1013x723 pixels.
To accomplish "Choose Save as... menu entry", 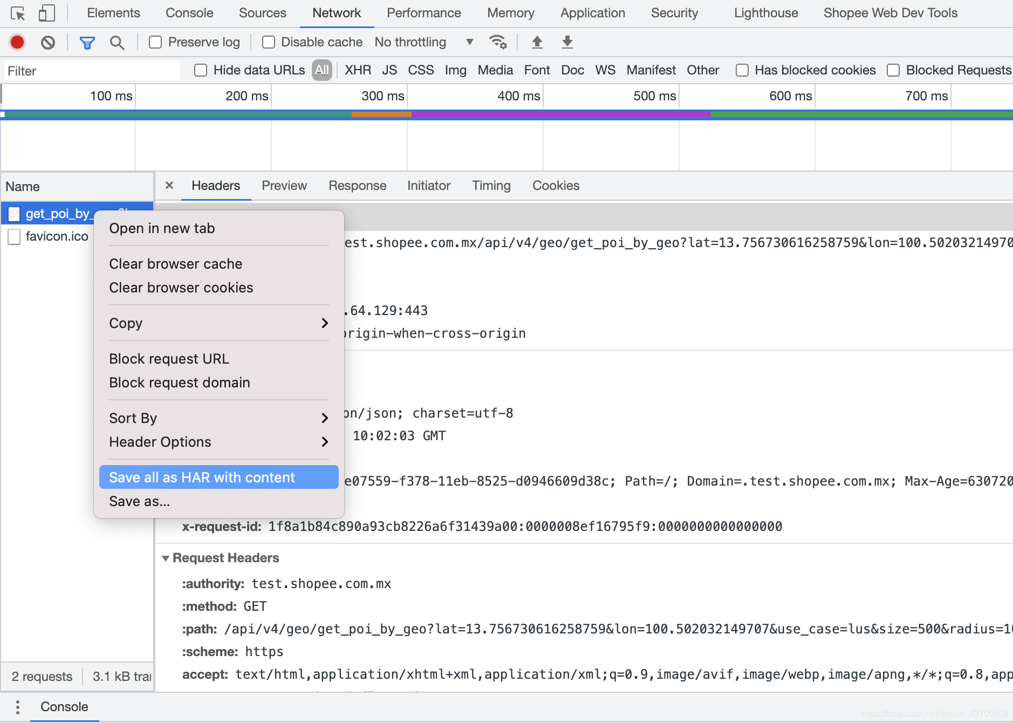I will tap(218, 501).
